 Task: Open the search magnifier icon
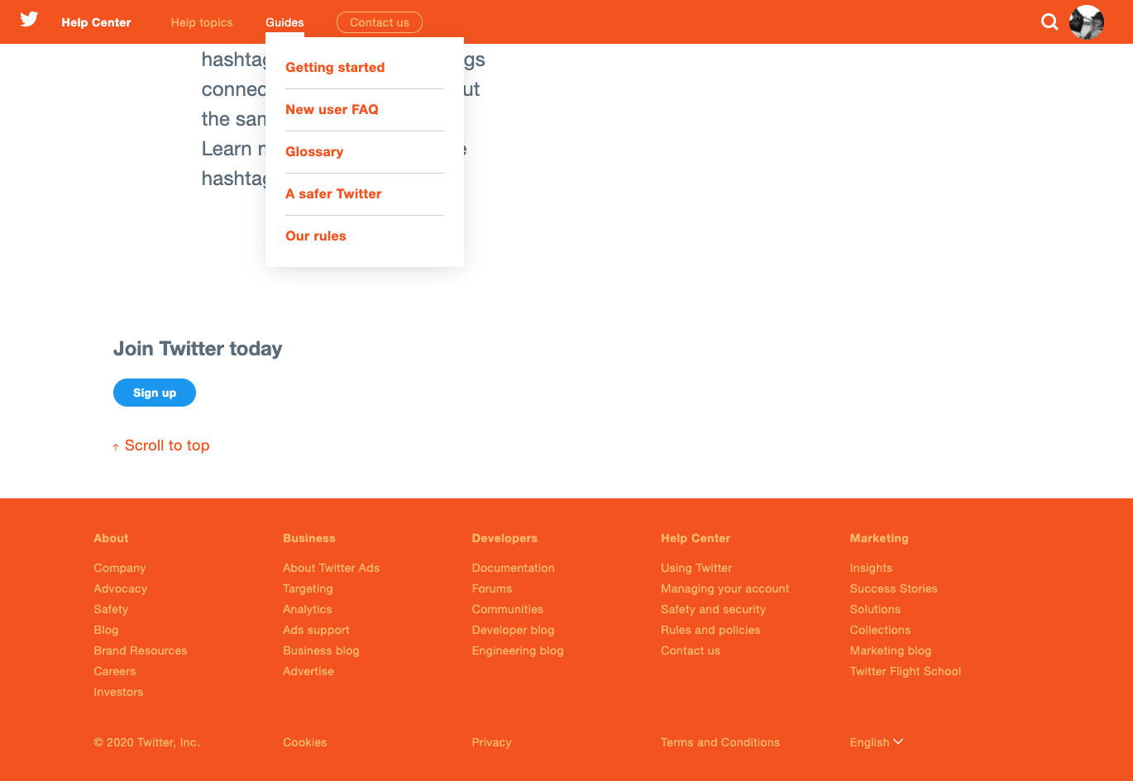pyautogui.click(x=1049, y=22)
